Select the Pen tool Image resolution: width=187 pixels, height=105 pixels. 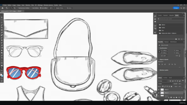click(2, 55)
